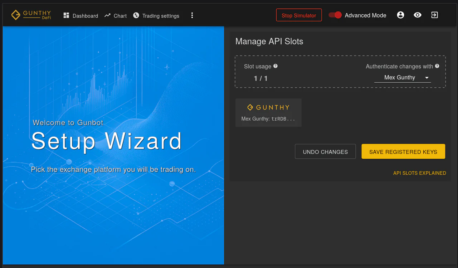Click the Dashboard grid icon

coord(66,15)
